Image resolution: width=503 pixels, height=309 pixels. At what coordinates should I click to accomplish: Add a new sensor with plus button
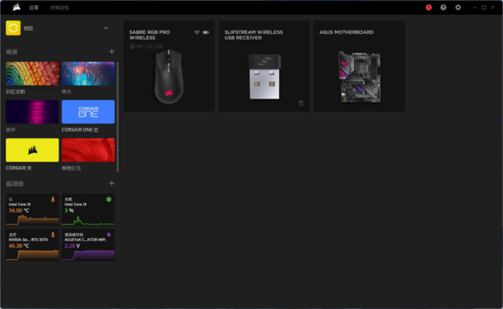click(112, 183)
